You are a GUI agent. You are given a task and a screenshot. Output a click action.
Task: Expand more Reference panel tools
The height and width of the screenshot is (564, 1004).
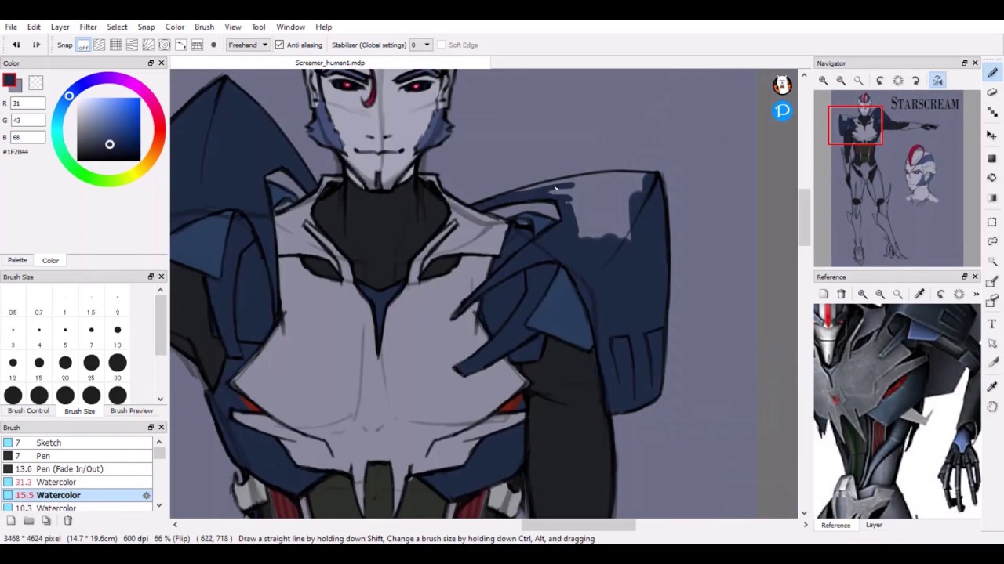pyautogui.click(x=977, y=294)
